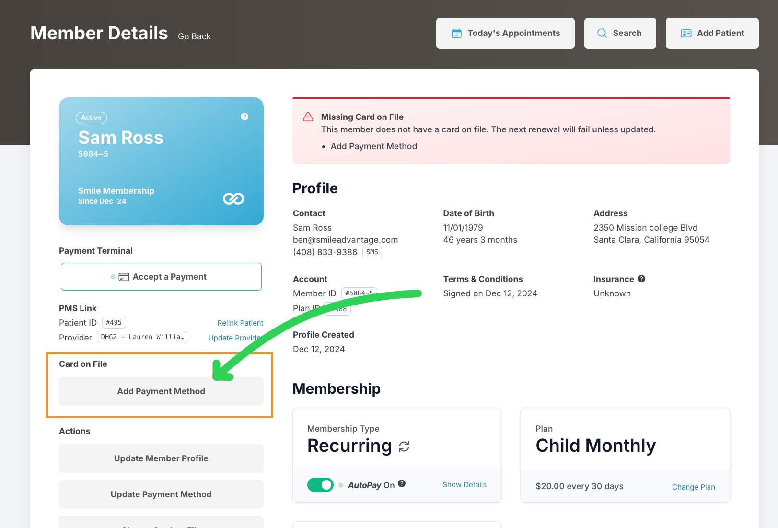Open the Change Plan link
The width and height of the screenshot is (778, 528).
pyautogui.click(x=693, y=487)
